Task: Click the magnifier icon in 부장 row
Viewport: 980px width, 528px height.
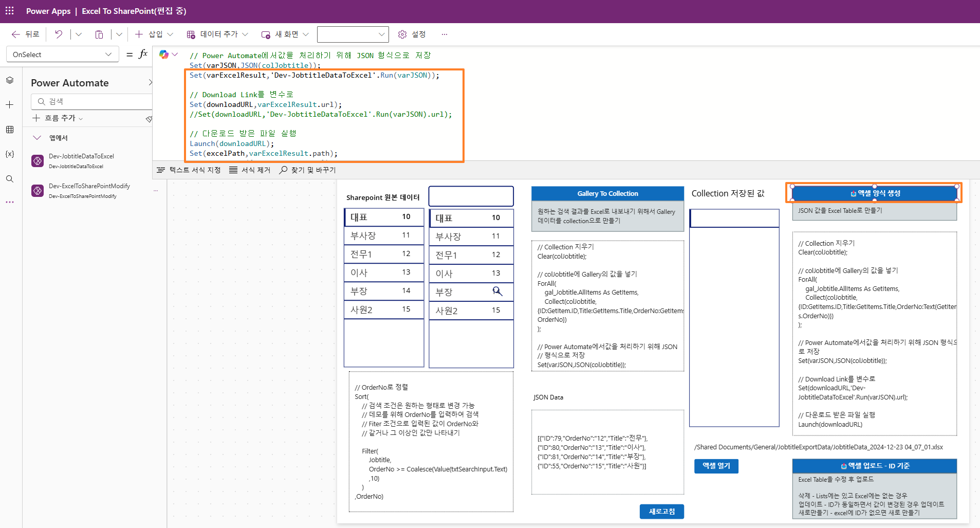Action: pyautogui.click(x=497, y=292)
